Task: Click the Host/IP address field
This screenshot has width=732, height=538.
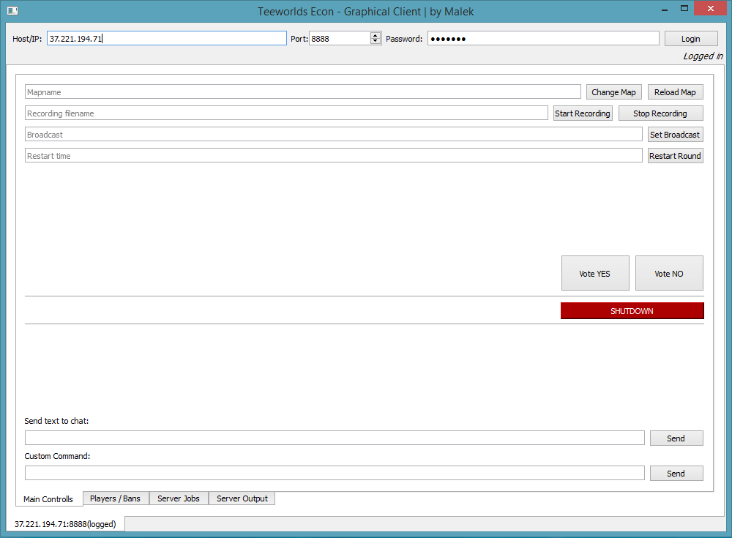Action: pos(167,38)
